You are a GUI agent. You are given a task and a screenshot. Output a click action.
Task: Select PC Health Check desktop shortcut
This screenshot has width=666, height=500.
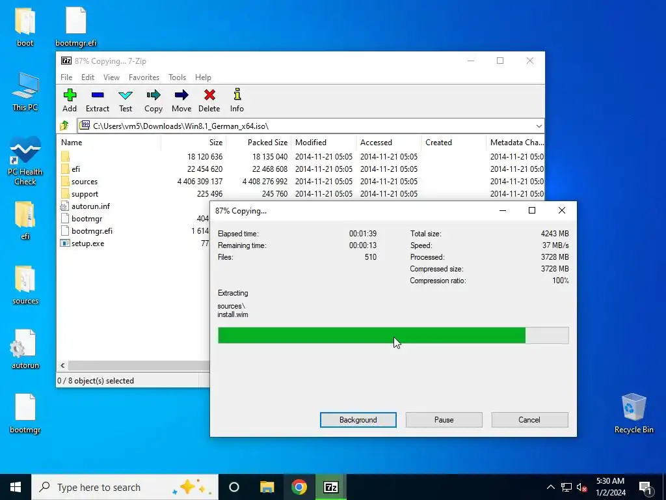(x=25, y=161)
